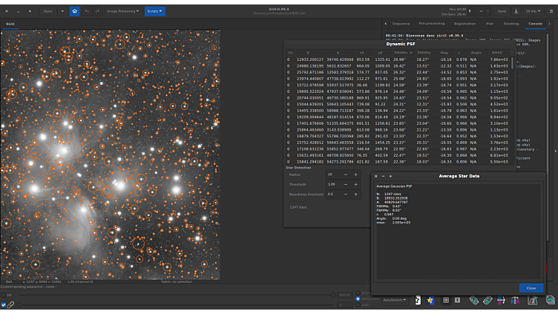Toggle the checkbox at bottom-left corner
558x314 pixels.
pos(4,305)
